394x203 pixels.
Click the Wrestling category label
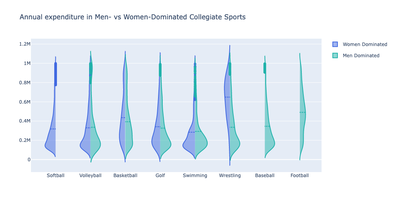(x=230, y=176)
